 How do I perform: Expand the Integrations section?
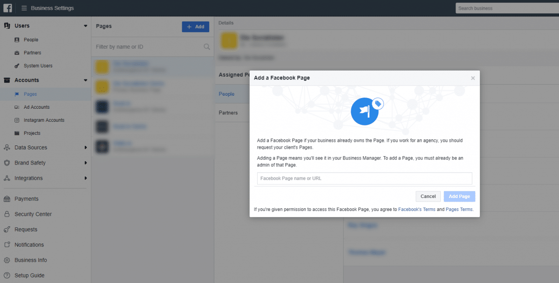click(85, 178)
